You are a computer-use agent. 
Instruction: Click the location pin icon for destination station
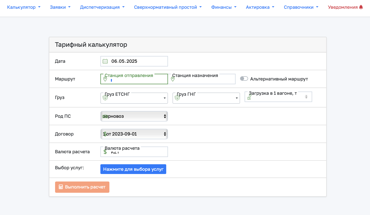pos(173,79)
